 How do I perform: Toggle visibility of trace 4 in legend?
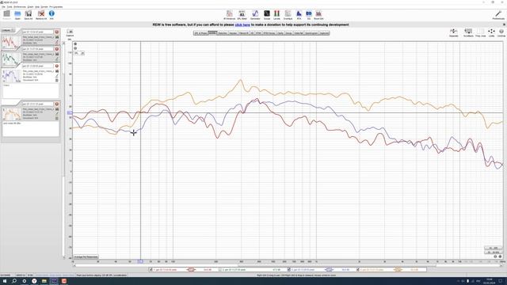[358, 269]
